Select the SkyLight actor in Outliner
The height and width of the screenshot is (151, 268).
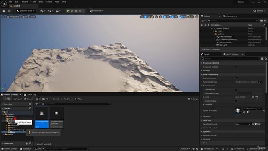(x=223, y=45)
